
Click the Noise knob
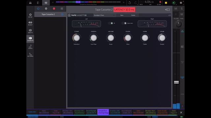[x=111, y=38]
